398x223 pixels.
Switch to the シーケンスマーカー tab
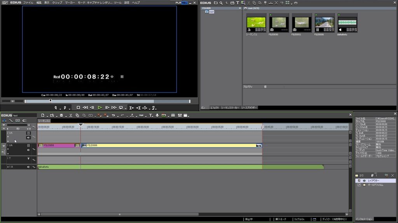(230, 108)
